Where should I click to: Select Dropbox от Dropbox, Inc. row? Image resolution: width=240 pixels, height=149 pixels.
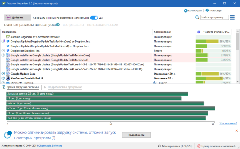[x=116, y=51]
